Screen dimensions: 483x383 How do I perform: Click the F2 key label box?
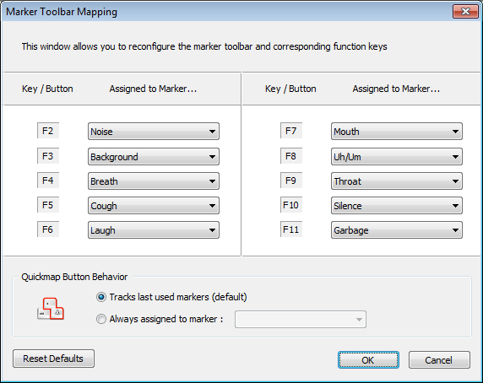pyautogui.click(x=48, y=131)
